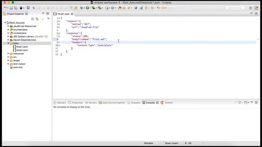Click Collapse All in Project Explorer

pos(33,19)
